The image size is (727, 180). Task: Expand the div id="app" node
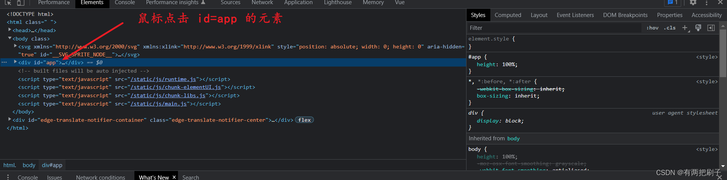16,62
